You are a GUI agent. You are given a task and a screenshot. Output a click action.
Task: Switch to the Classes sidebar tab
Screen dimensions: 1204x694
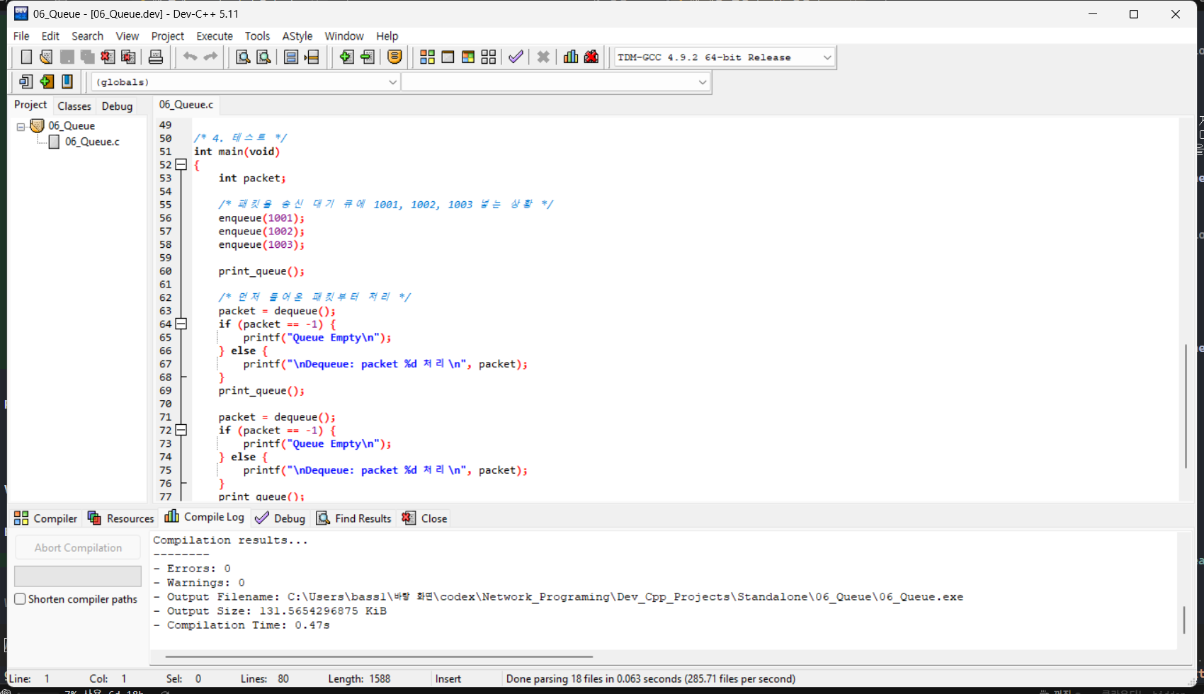pos(74,106)
